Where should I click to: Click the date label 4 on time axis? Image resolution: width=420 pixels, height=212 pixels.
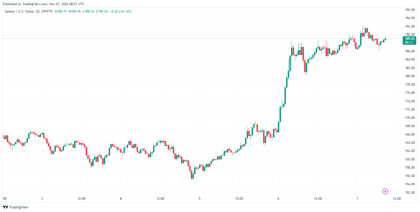tap(121, 199)
